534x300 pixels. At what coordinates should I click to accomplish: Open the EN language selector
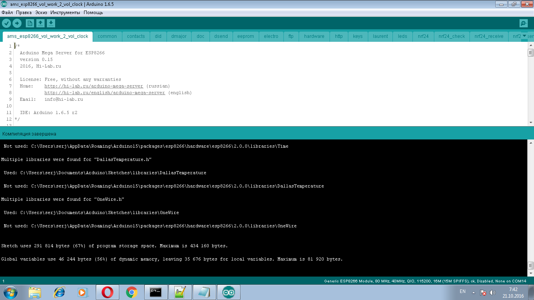(x=462, y=292)
